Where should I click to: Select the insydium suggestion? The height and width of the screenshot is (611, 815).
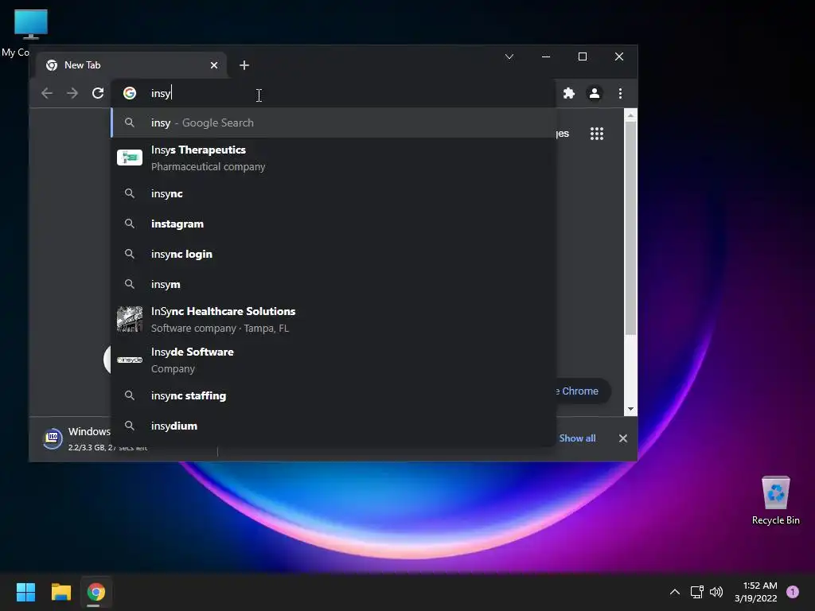pyautogui.click(x=333, y=426)
